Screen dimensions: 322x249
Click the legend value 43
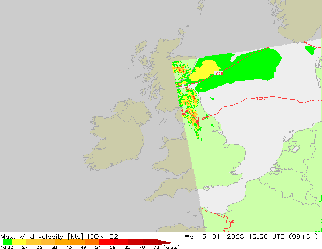(69, 247)
